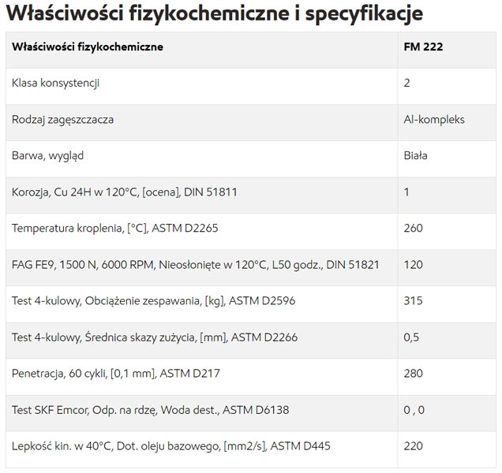Click the Korozja Cu DIN 51811 row

pyautogui.click(x=125, y=192)
